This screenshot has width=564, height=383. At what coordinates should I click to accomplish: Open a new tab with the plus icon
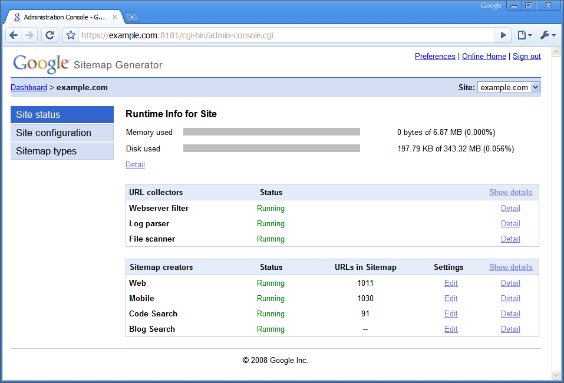pyautogui.click(x=132, y=17)
